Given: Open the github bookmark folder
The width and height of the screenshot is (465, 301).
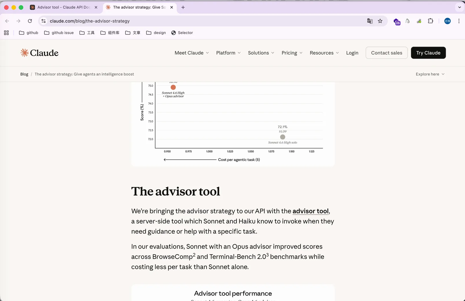Looking at the screenshot, I should (x=28, y=33).
